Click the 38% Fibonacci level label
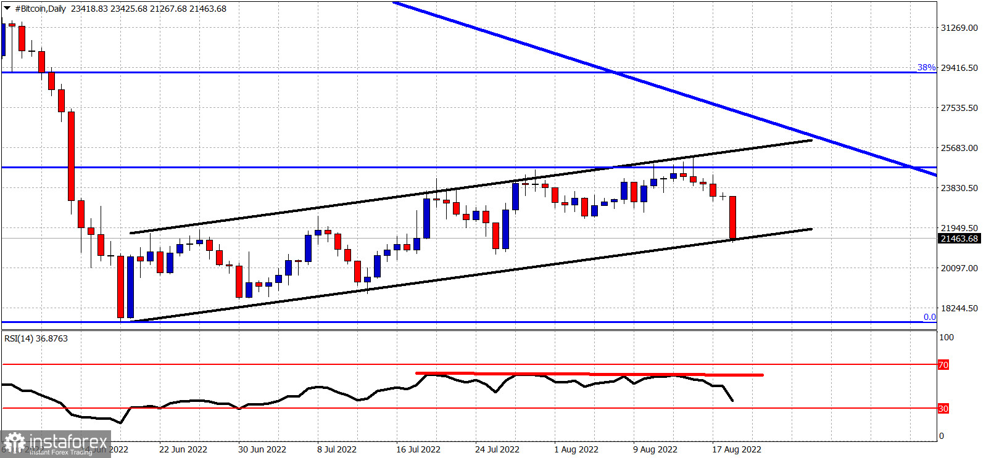Image resolution: width=986 pixels, height=458 pixels. click(926, 67)
